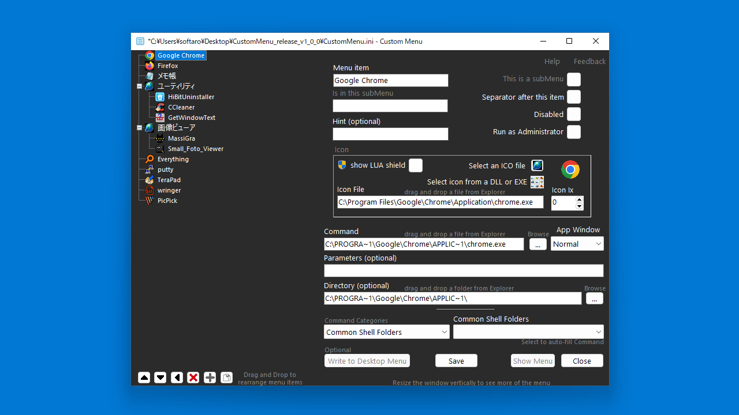Click the メモ帳 notepad icon in the tree
This screenshot has width=739, height=415.
point(150,76)
